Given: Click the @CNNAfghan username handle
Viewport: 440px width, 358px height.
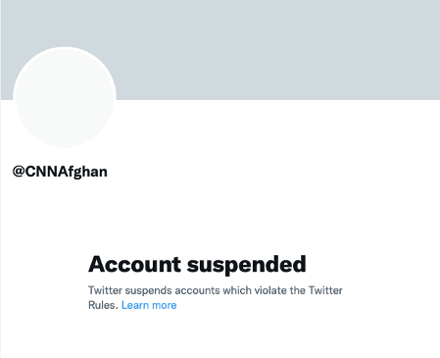Looking at the screenshot, I should pyautogui.click(x=60, y=172).
